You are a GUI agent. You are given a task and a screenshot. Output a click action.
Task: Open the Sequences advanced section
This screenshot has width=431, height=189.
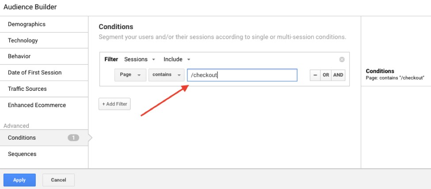coord(22,154)
